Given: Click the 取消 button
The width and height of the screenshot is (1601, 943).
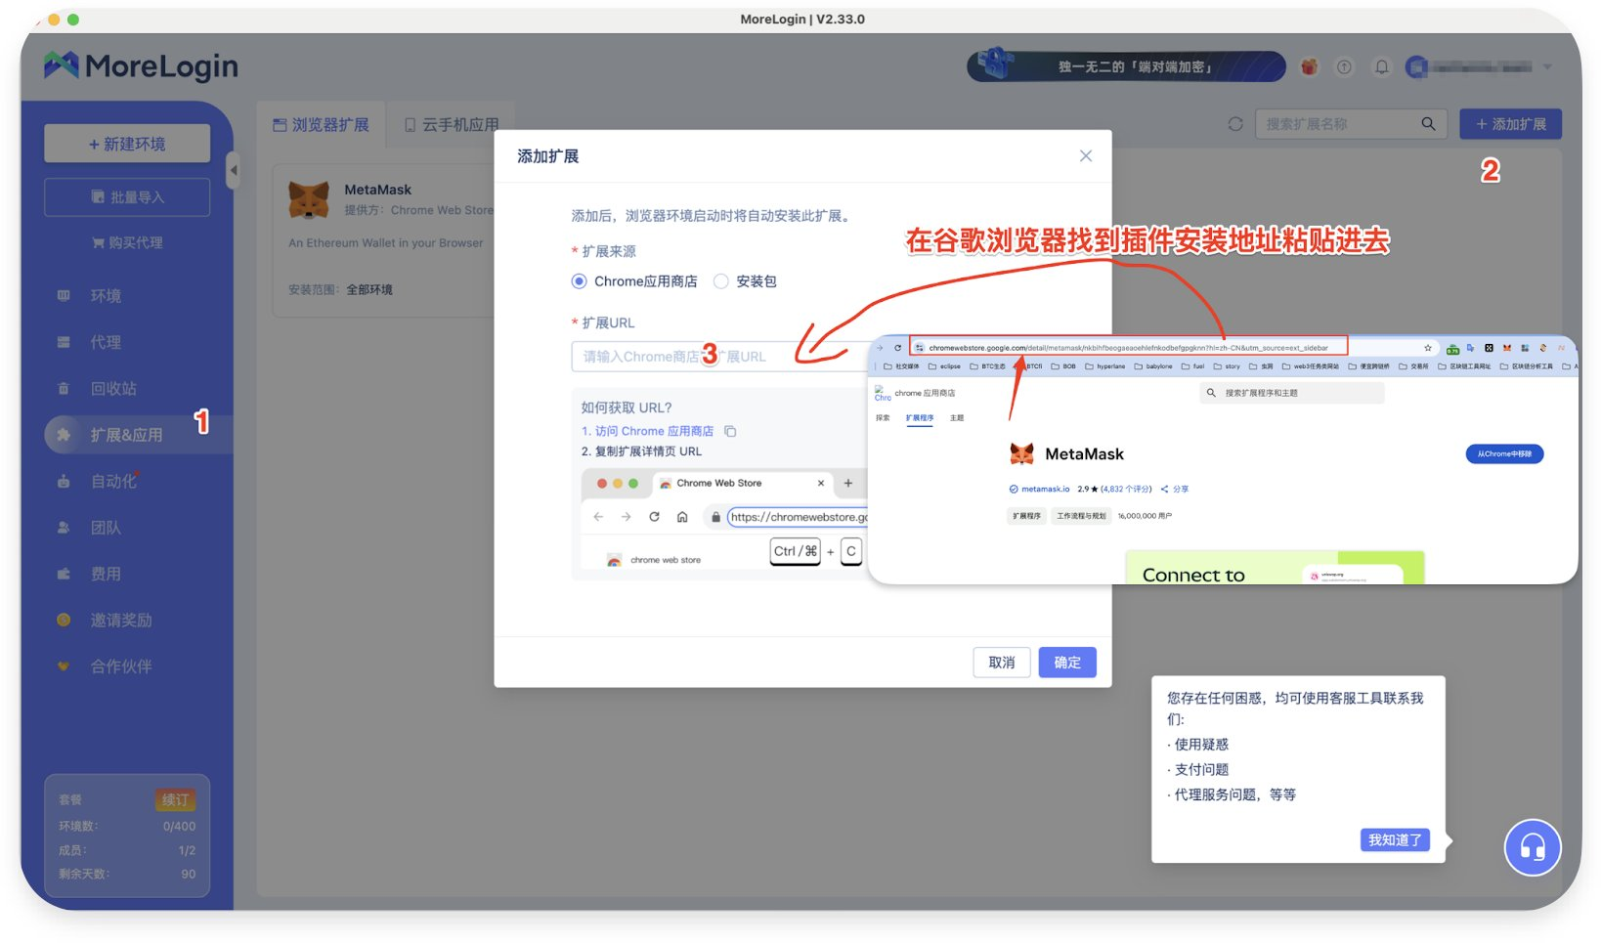Looking at the screenshot, I should [1002, 663].
